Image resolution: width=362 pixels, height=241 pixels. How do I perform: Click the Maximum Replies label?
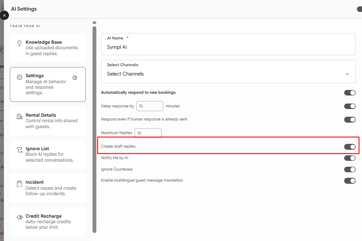(116, 133)
